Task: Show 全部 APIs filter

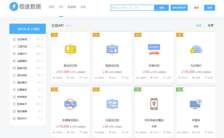Action: 199,25
